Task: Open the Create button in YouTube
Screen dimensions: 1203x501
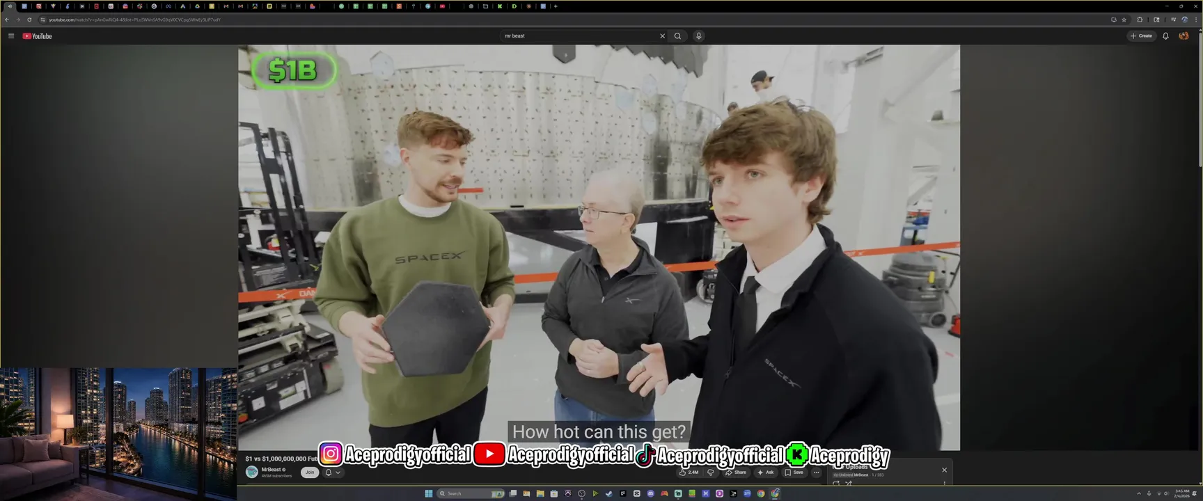Action: pyautogui.click(x=1142, y=36)
